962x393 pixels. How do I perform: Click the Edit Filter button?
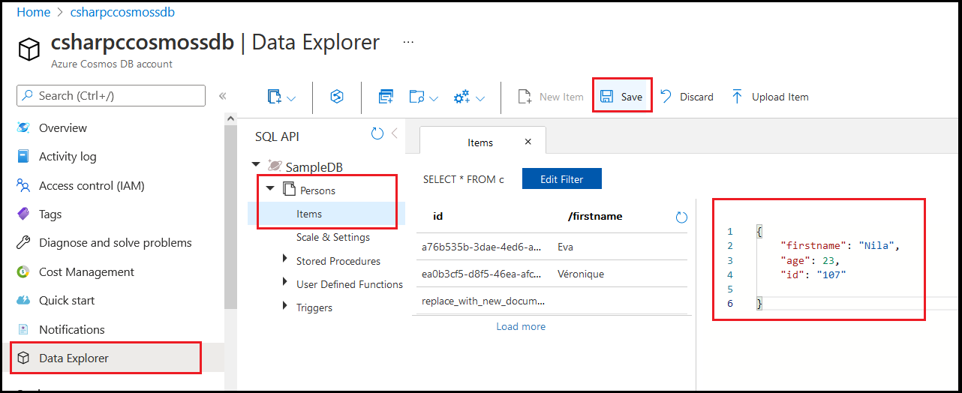coord(562,179)
